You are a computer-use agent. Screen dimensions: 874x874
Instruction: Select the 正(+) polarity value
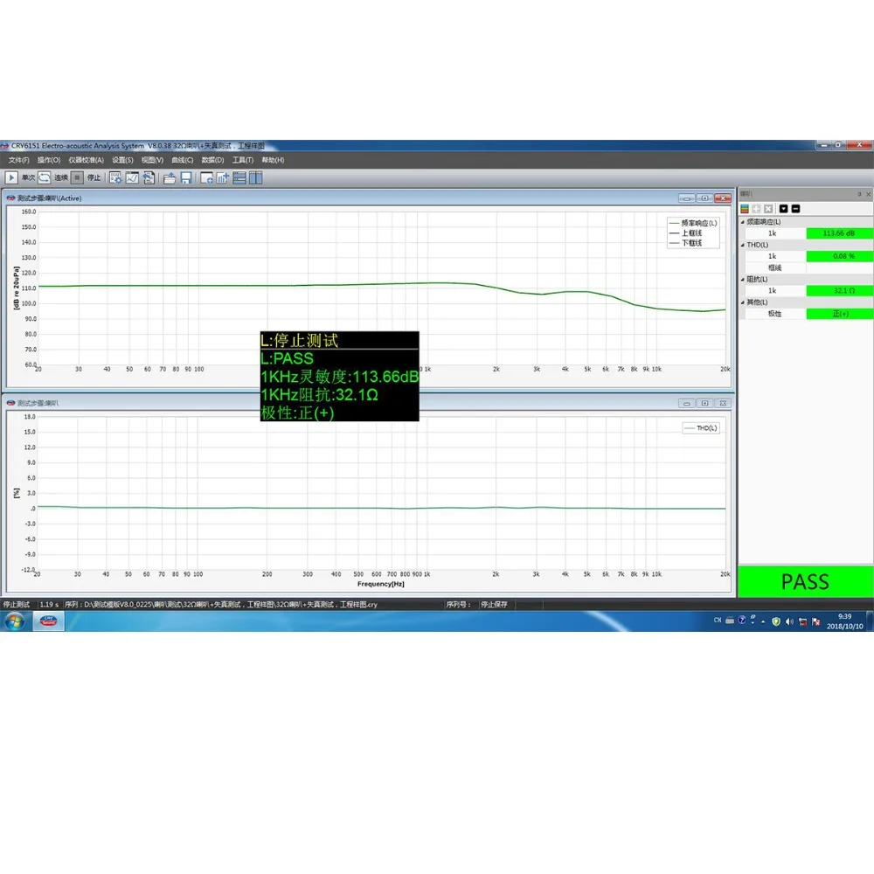(x=839, y=314)
